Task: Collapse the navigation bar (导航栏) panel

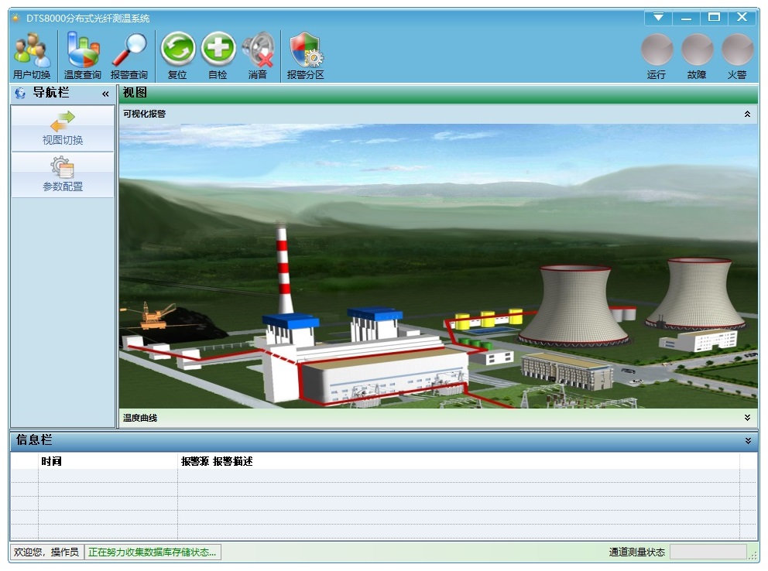Action: point(105,94)
